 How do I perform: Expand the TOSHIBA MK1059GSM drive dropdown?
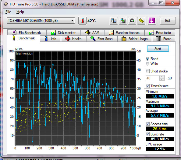click(x=41, y=21)
